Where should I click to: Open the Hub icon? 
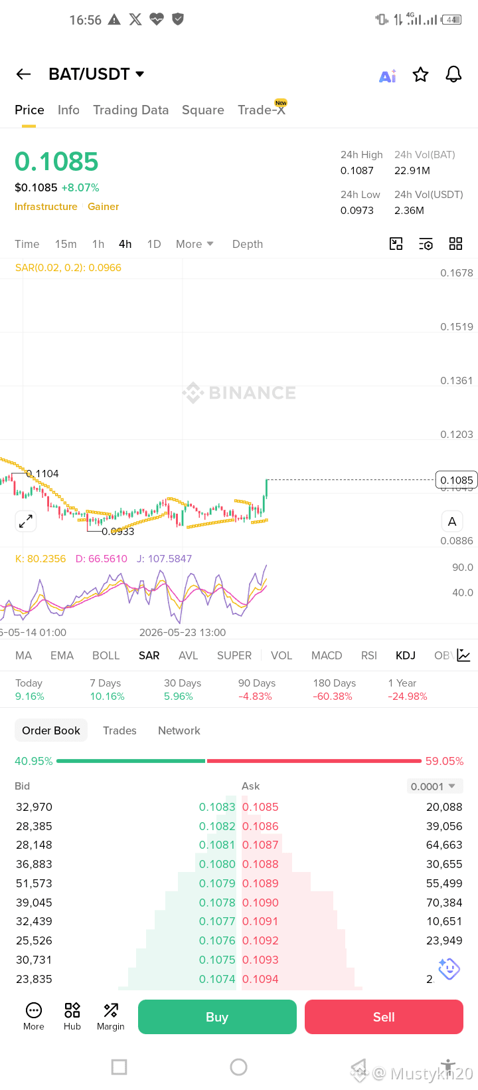click(x=72, y=1017)
